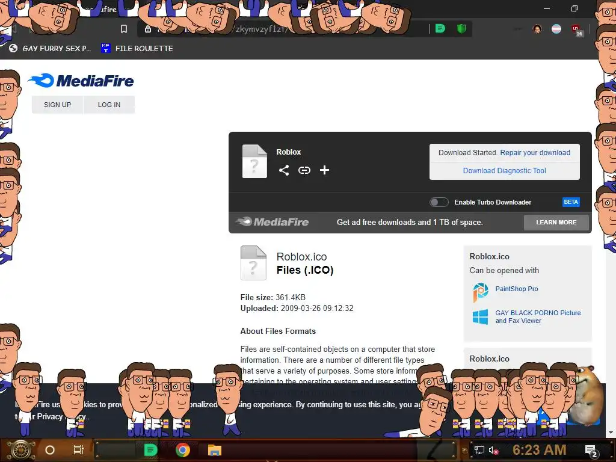This screenshot has width=616, height=462.
Task: Click the File size 361.4KB text
Action: tap(273, 297)
